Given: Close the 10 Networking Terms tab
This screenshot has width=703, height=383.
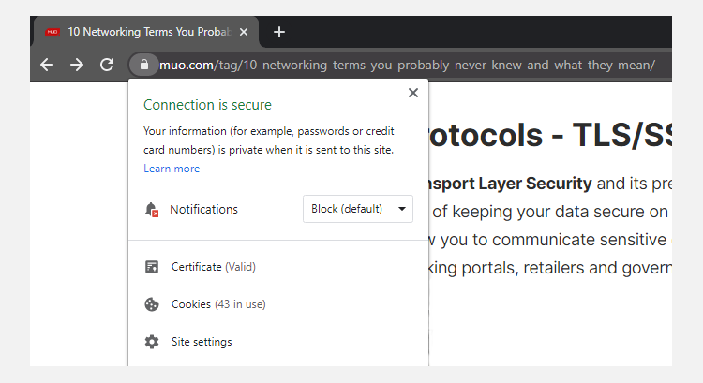Looking at the screenshot, I should (244, 32).
